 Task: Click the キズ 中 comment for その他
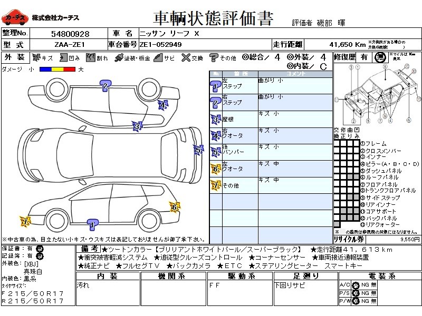(x=268, y=180)
